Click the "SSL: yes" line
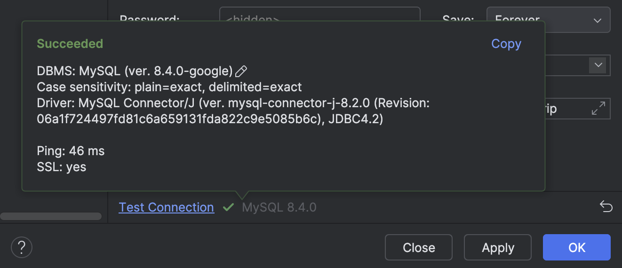This screenshot has width=622, height=268. tap(62, 167)
